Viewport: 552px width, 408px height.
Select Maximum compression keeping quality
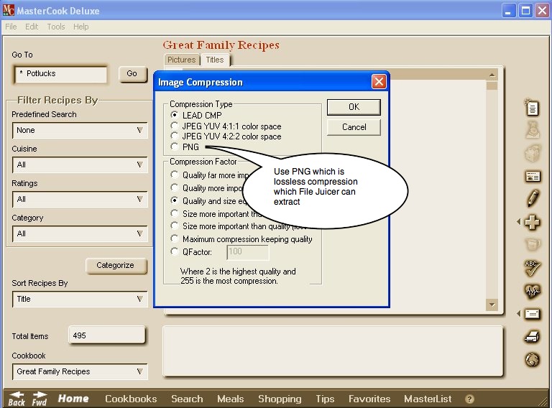coord(174,238)
